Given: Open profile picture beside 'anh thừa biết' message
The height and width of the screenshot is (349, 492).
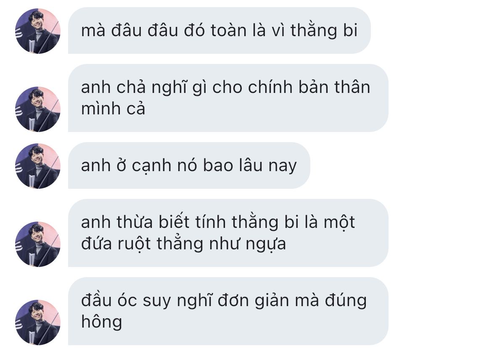Looking at the screenshot, I should (38, 244).
